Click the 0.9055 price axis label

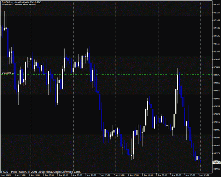point(216,91)
